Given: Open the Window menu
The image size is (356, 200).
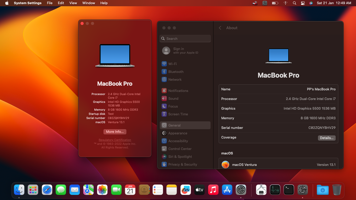Looking at the screenshot, I should click(x=89, y=3).
